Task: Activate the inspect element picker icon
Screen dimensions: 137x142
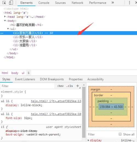Action: (x=4, y=3)
